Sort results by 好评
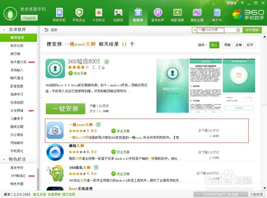This screenshot has height=198, width=267. 250,45
